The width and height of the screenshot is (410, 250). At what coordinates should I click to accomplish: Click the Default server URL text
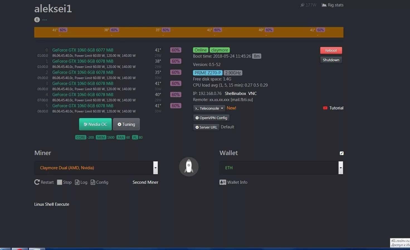point(227,127)
